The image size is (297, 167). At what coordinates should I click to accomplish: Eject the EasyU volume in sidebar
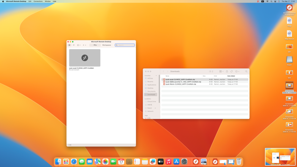tap(155, 108)
